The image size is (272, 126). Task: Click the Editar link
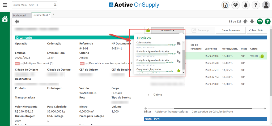click(x=147, y=112)
